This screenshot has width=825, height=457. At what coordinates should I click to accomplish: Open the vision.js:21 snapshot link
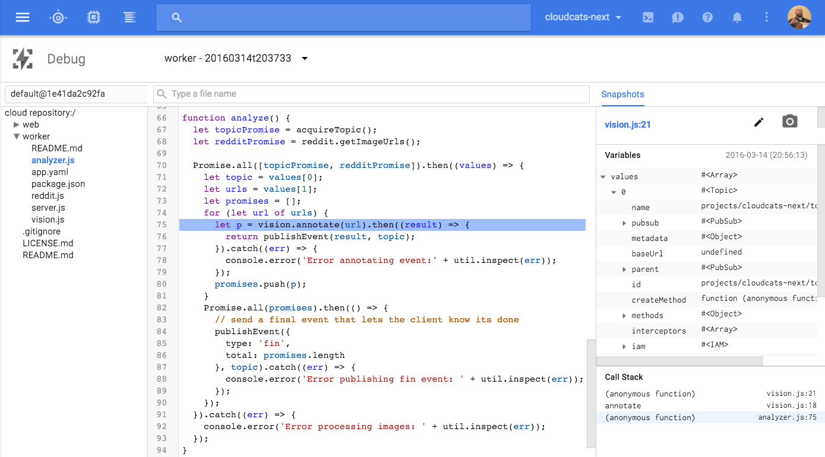pyautogui.click(x=628, y=125)
